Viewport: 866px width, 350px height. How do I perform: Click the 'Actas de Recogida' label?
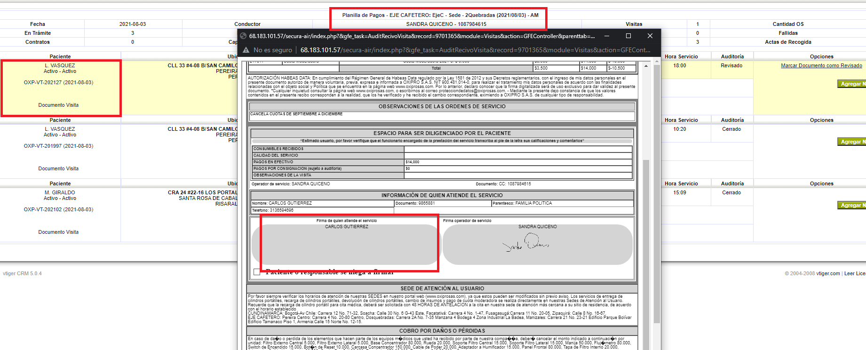[788, 42]
